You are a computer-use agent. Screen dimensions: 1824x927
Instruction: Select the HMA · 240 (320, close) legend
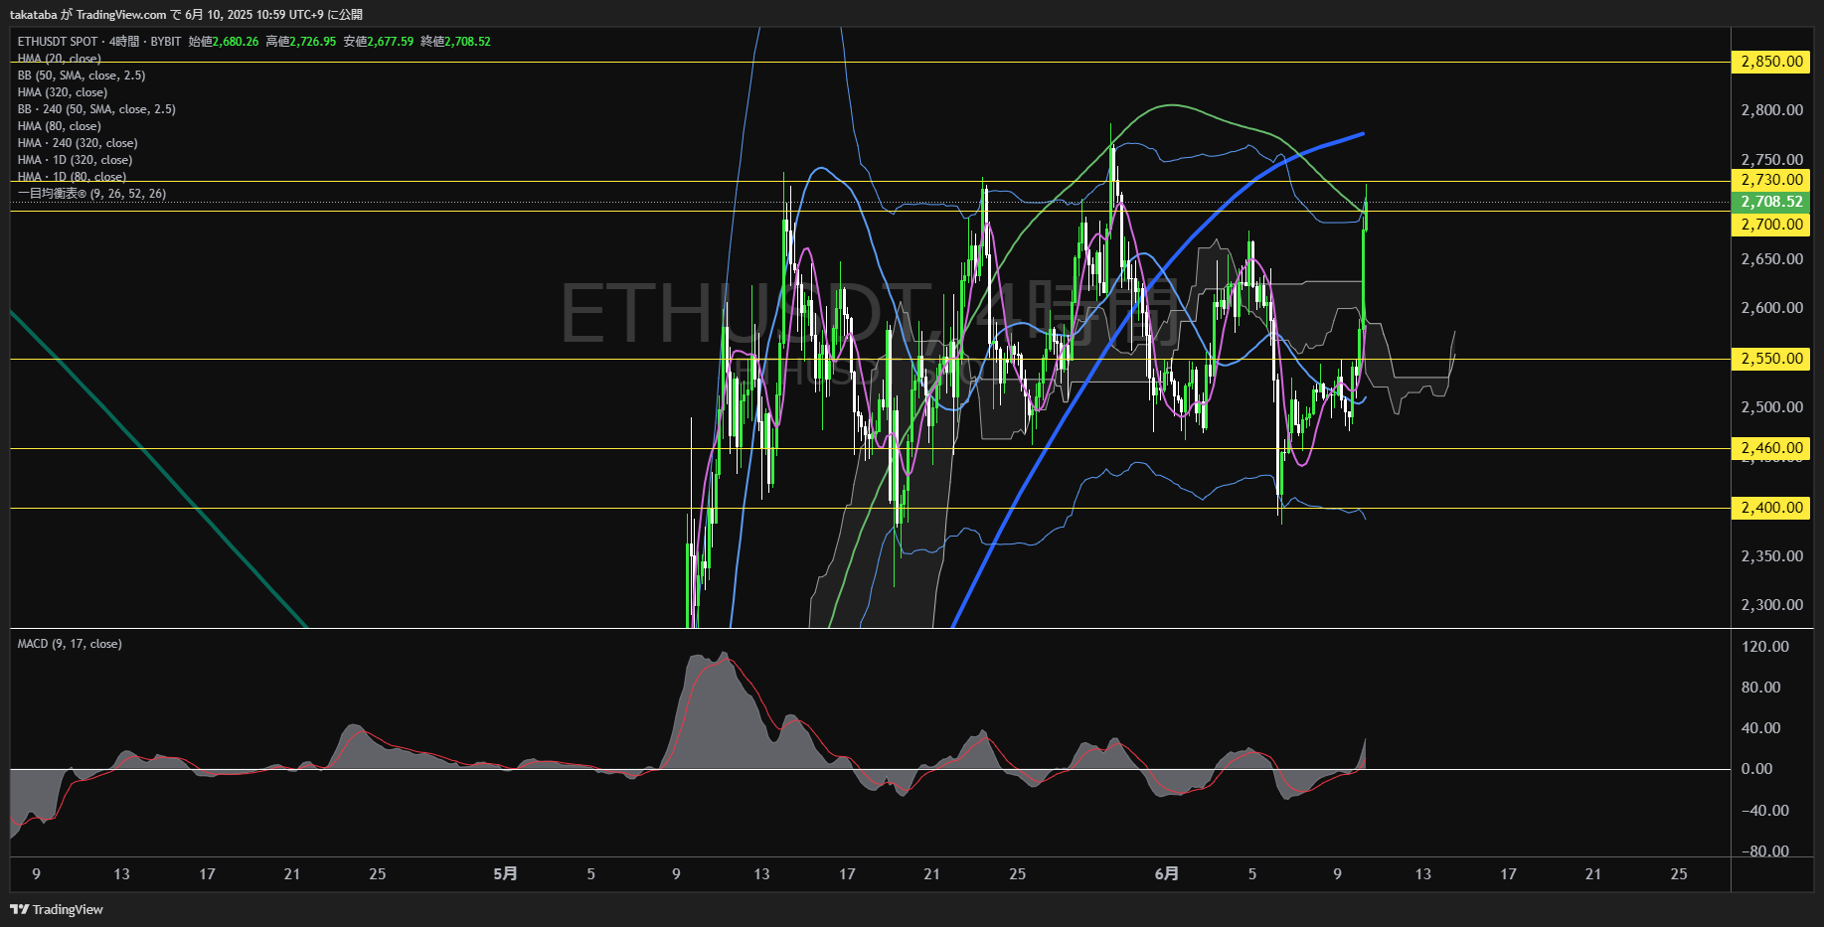tap(78, 143)
